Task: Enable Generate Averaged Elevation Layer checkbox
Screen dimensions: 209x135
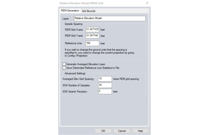Action: coord(64,64)
